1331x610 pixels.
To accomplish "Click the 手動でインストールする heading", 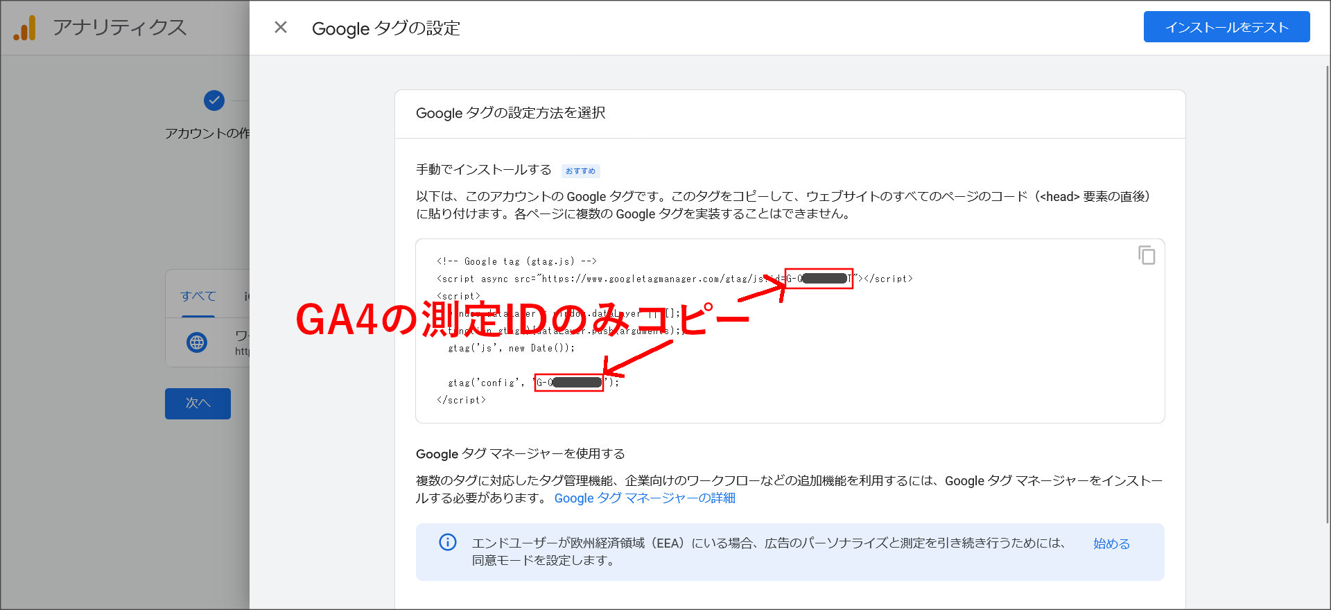I will (484, 169).
